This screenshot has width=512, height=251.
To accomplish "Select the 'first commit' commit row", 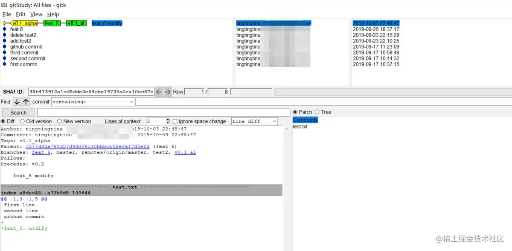I will 23,65.
